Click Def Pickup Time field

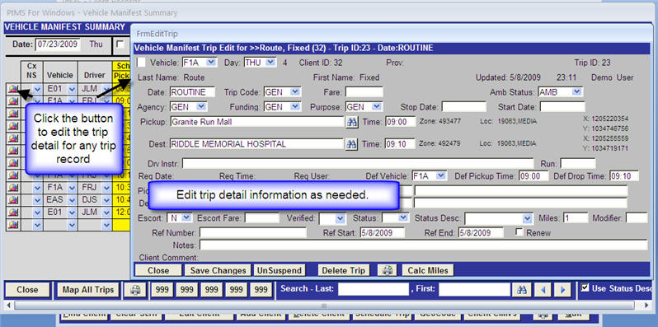(x=533, y=176)
